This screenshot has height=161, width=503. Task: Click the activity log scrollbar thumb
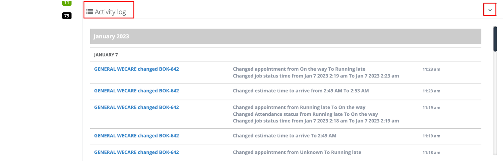(x=495, y=39)
